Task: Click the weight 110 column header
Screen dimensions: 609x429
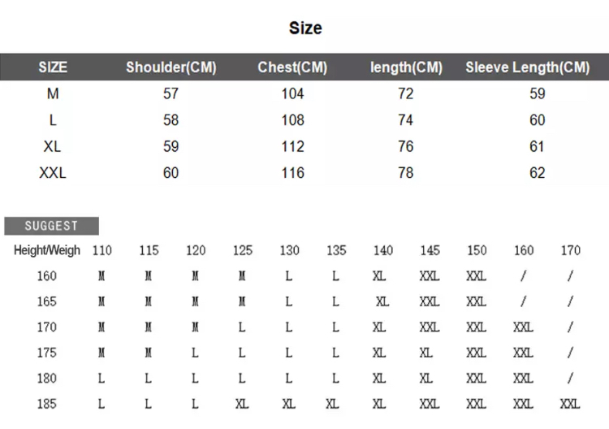Action: tap(102, 250)
